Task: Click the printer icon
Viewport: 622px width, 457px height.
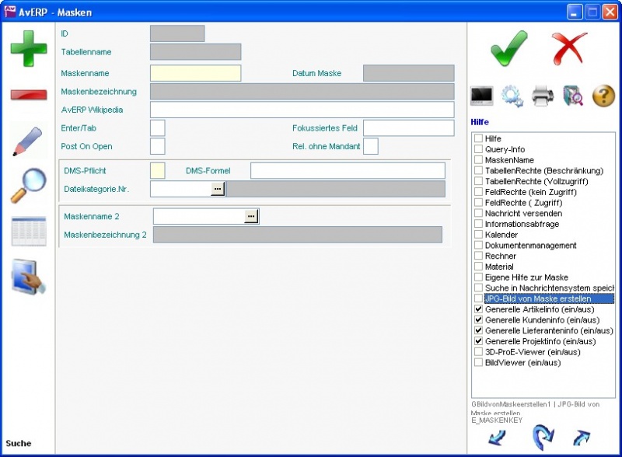Action: tap(543, 96)
